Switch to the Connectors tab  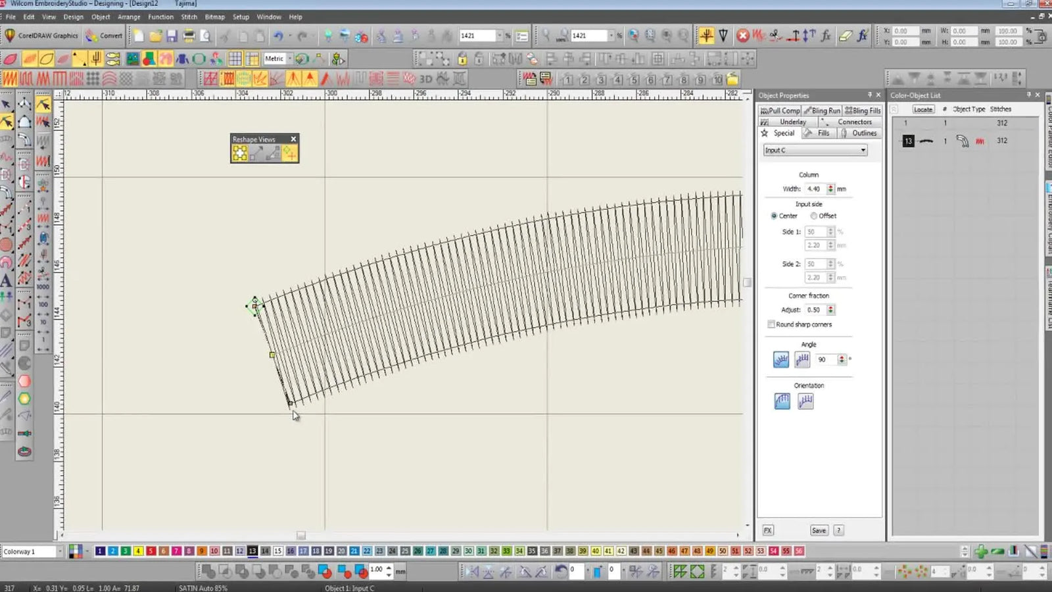(x=849, y=122)
